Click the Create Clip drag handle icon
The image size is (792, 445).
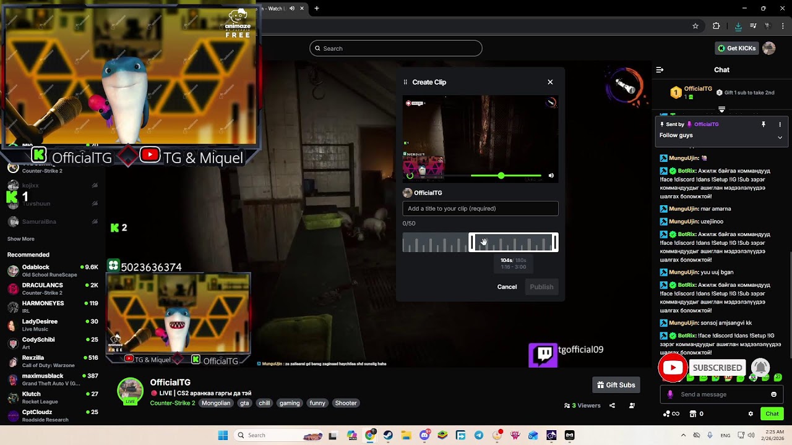point(405,82)
